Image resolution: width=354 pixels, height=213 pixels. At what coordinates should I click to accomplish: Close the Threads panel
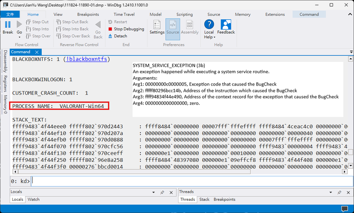point(349,193)
